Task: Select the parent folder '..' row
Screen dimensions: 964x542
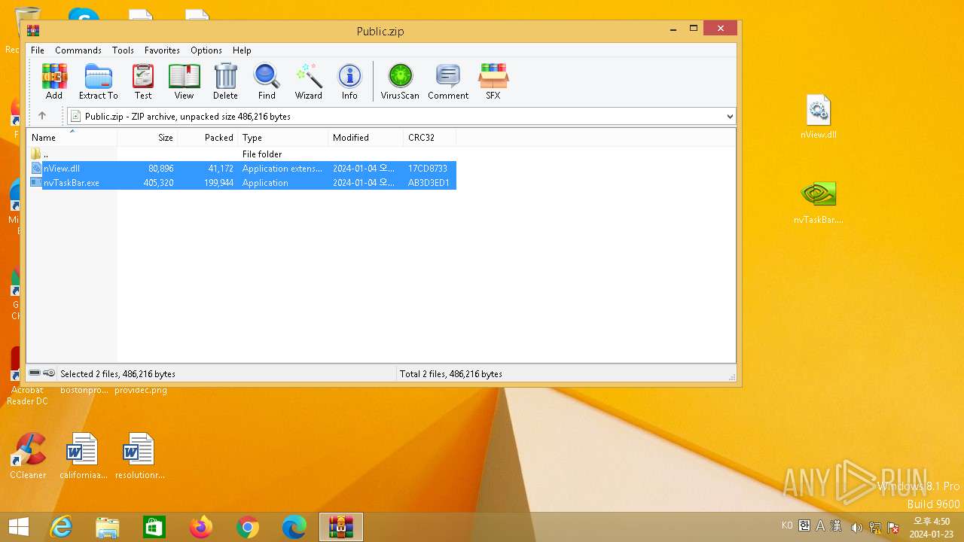Action: (242, 154)
